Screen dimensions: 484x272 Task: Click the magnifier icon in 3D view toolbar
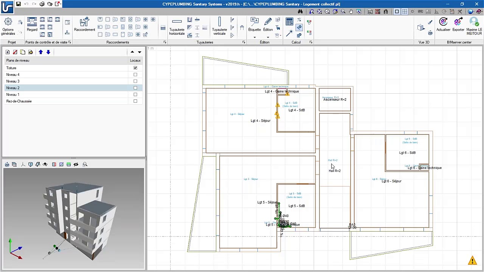pos(85,164)
